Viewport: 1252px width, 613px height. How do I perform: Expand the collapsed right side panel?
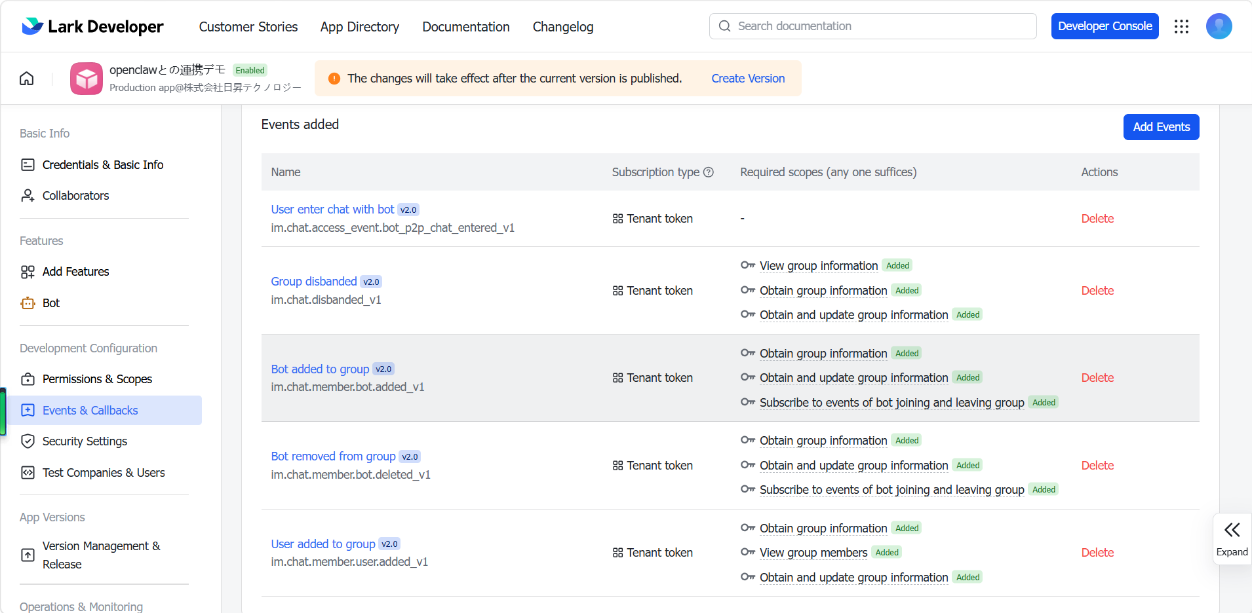(1232, 539)
